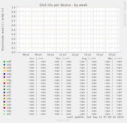Click the 'Min (-/+)' column header

pos(63,59)
